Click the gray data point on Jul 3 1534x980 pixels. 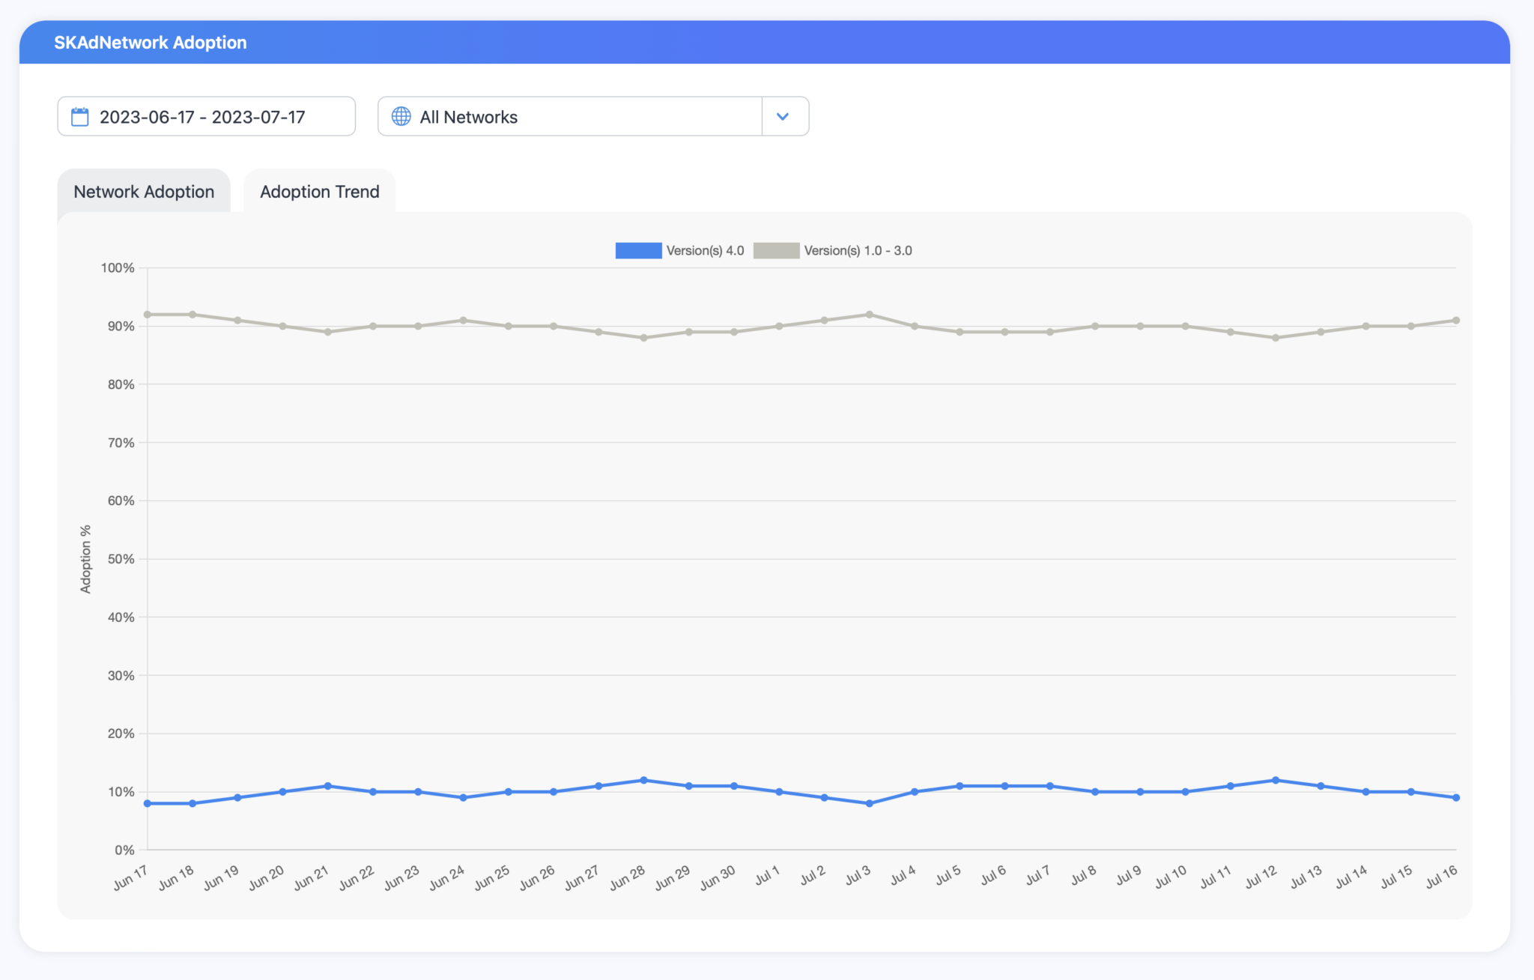[x=869, y=315]
